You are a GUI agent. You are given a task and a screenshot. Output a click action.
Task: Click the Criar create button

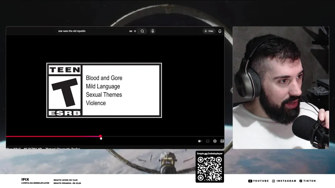[x=209, y=31]
